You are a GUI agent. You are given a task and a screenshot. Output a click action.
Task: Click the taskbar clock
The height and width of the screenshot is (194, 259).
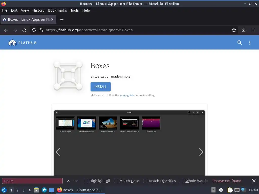tap(253, 190)
